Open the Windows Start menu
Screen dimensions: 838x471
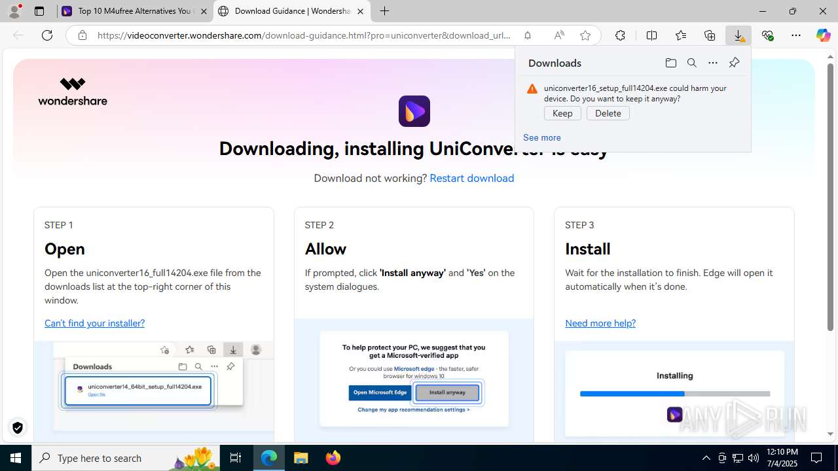[16, 458]
